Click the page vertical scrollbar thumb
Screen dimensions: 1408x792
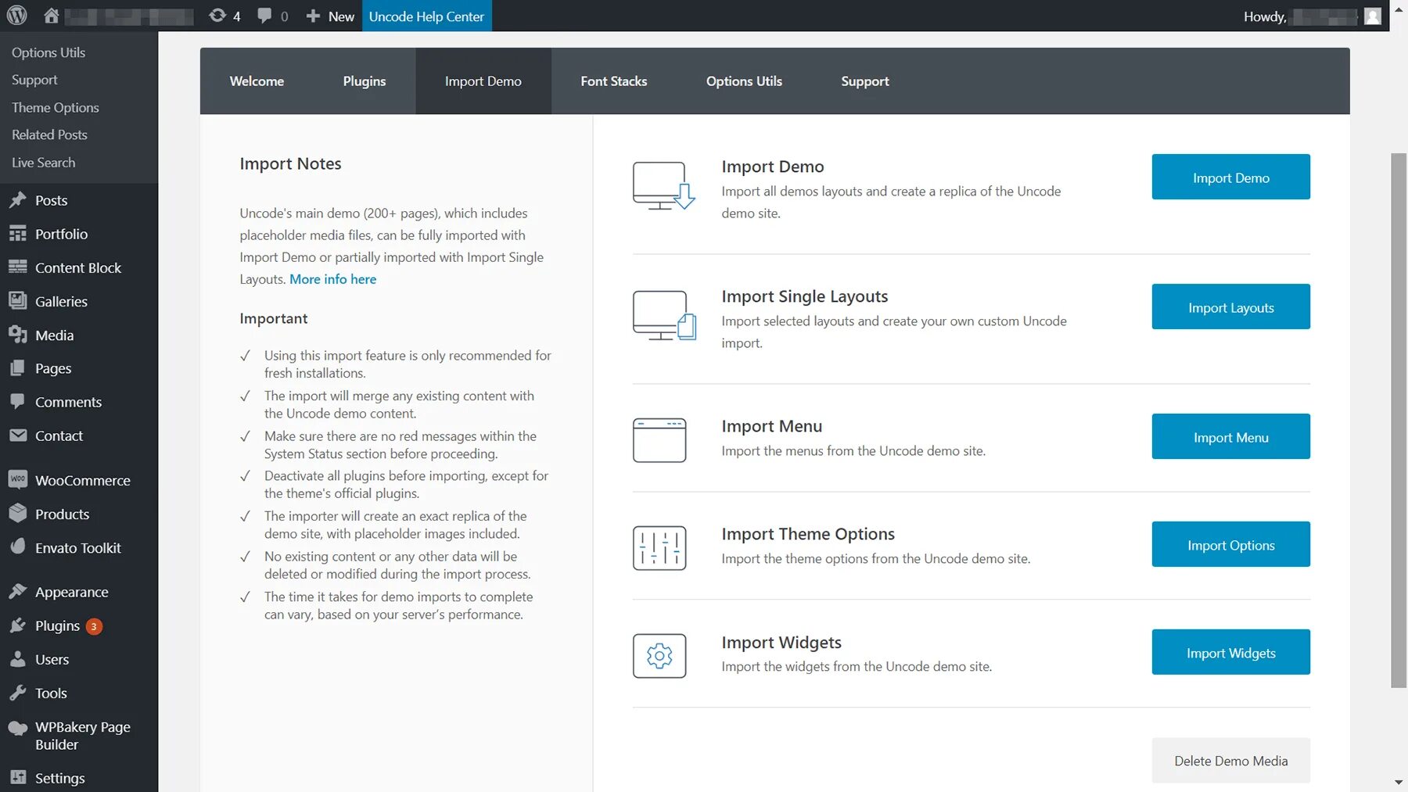(1399, 421)
